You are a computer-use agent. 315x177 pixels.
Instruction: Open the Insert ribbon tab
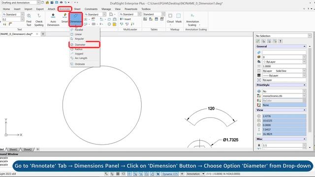[x=17, y=9]
